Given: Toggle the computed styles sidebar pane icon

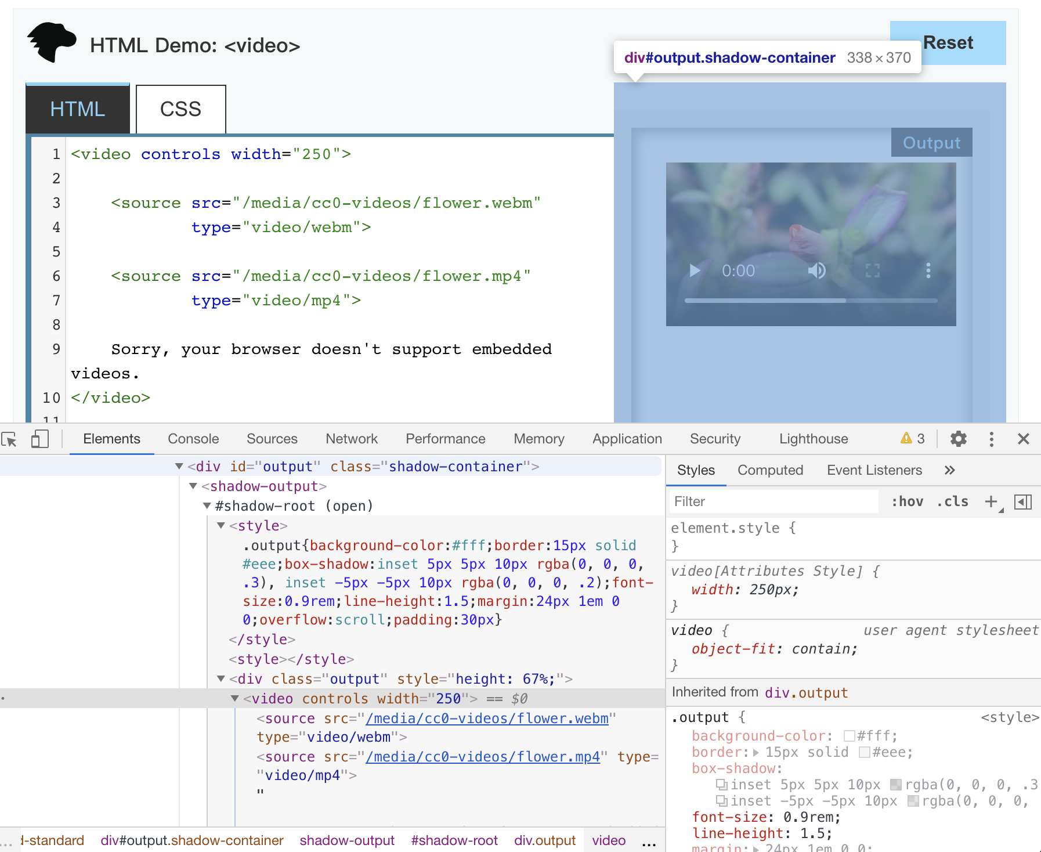Looking at the screenshot, I should click(x=1022, y=501).
